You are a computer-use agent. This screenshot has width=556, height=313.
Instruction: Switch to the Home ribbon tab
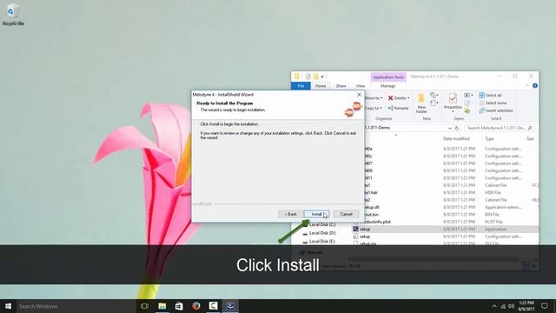(321, 86)
